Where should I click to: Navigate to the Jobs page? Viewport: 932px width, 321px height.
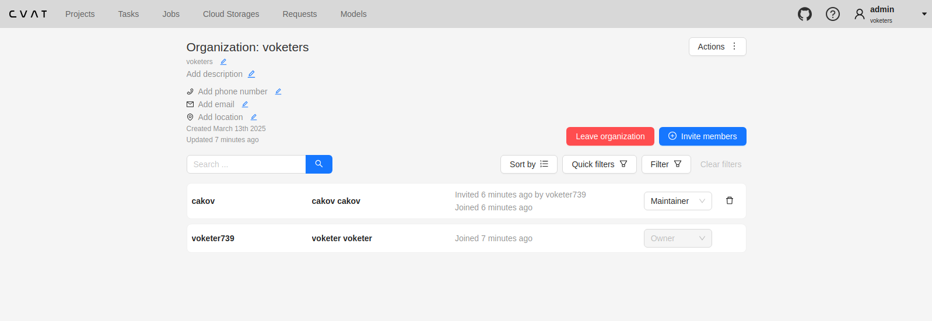(171, 14)
